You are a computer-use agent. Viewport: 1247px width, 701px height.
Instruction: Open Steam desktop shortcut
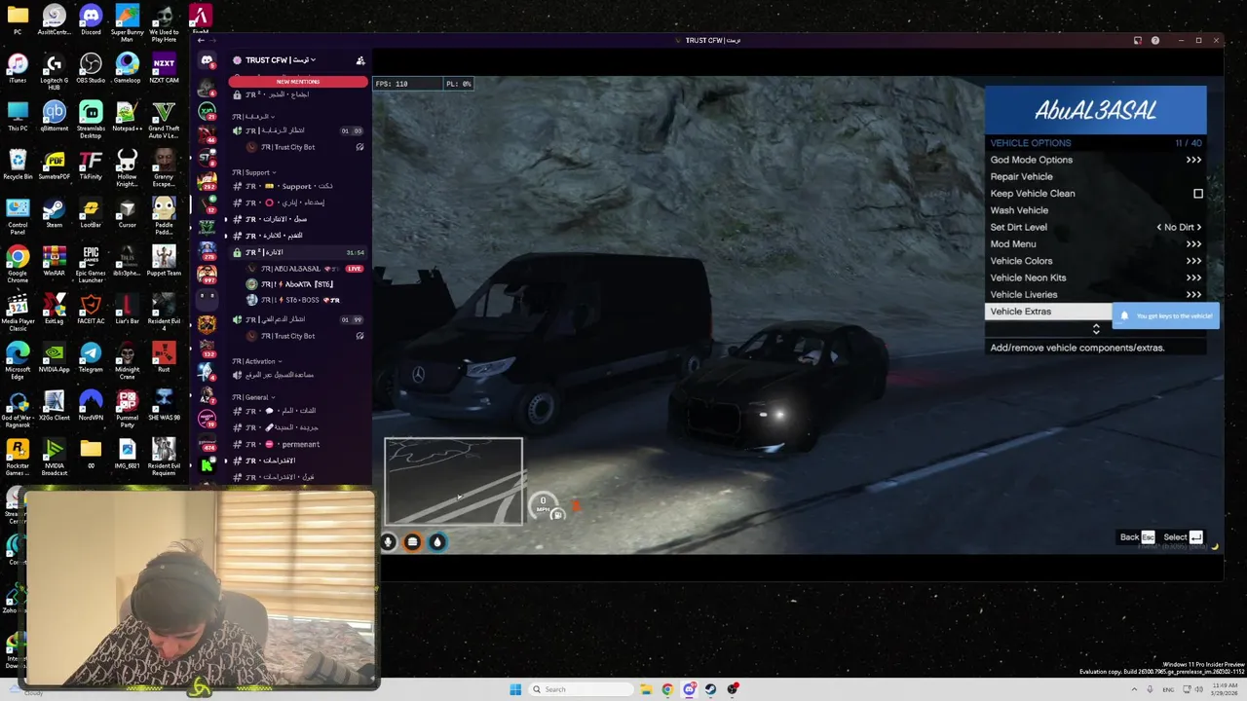click(54, 213)
